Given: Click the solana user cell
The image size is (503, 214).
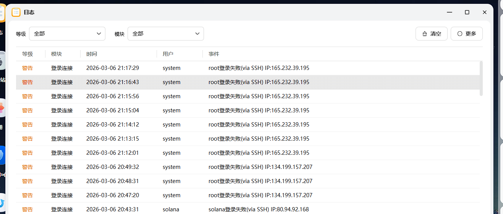Looking at the screenshot, I should [171, 209].
